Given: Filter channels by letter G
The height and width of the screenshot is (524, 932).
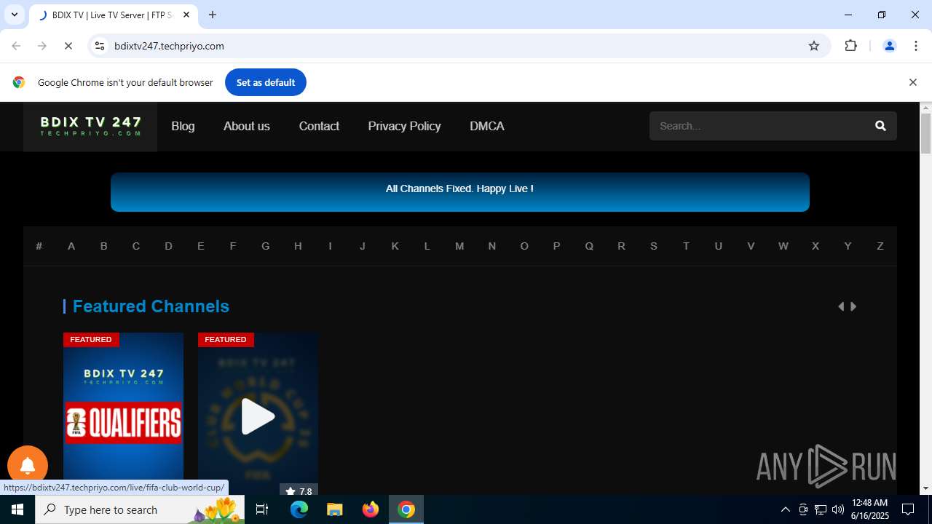Looking at the screenshot, I should tap(266, 246).
